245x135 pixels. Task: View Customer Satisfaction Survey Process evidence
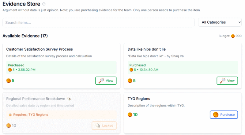tap(106, 81)
